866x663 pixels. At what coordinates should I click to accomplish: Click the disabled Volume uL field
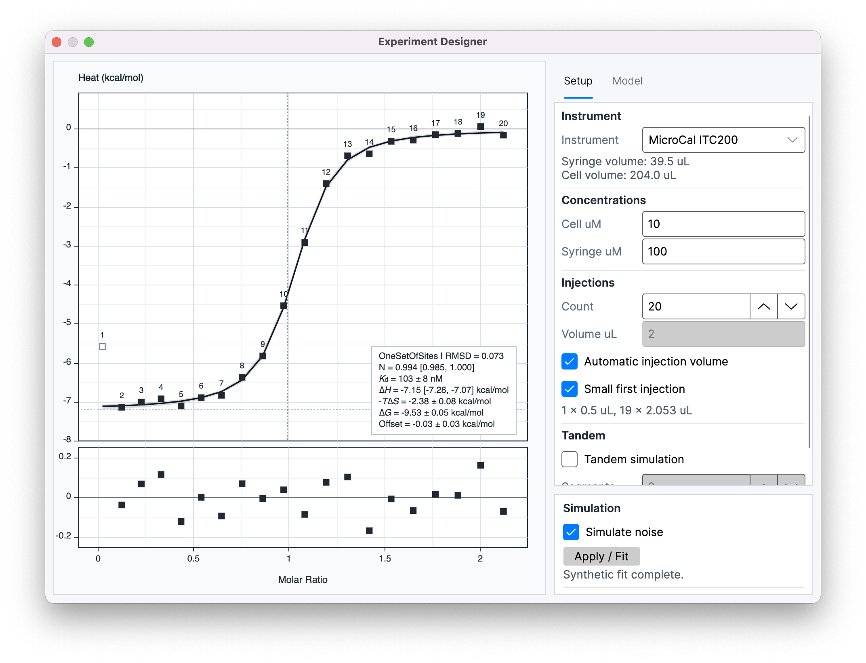pos(723,334)
